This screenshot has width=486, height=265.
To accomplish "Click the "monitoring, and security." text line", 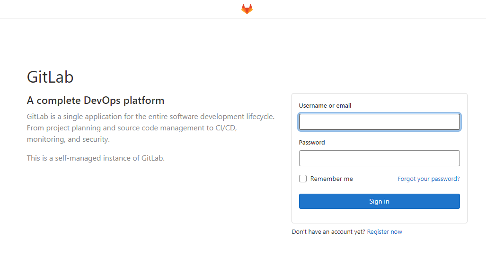I will (x=68, y=139).
